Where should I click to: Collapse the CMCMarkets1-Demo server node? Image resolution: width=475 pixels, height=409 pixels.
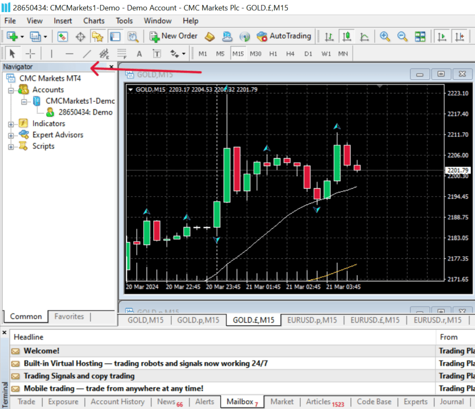click(24, 102)
